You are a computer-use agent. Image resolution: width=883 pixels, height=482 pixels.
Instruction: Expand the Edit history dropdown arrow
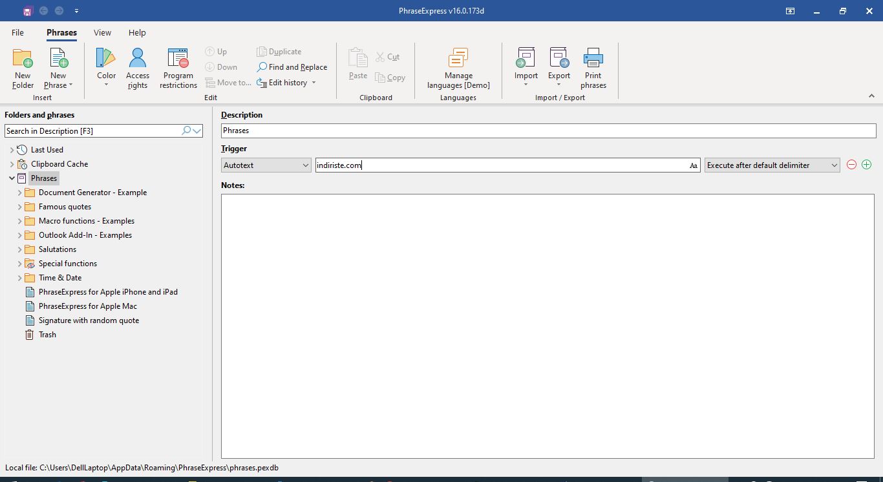pyautogui.click(x=314, y=83)
